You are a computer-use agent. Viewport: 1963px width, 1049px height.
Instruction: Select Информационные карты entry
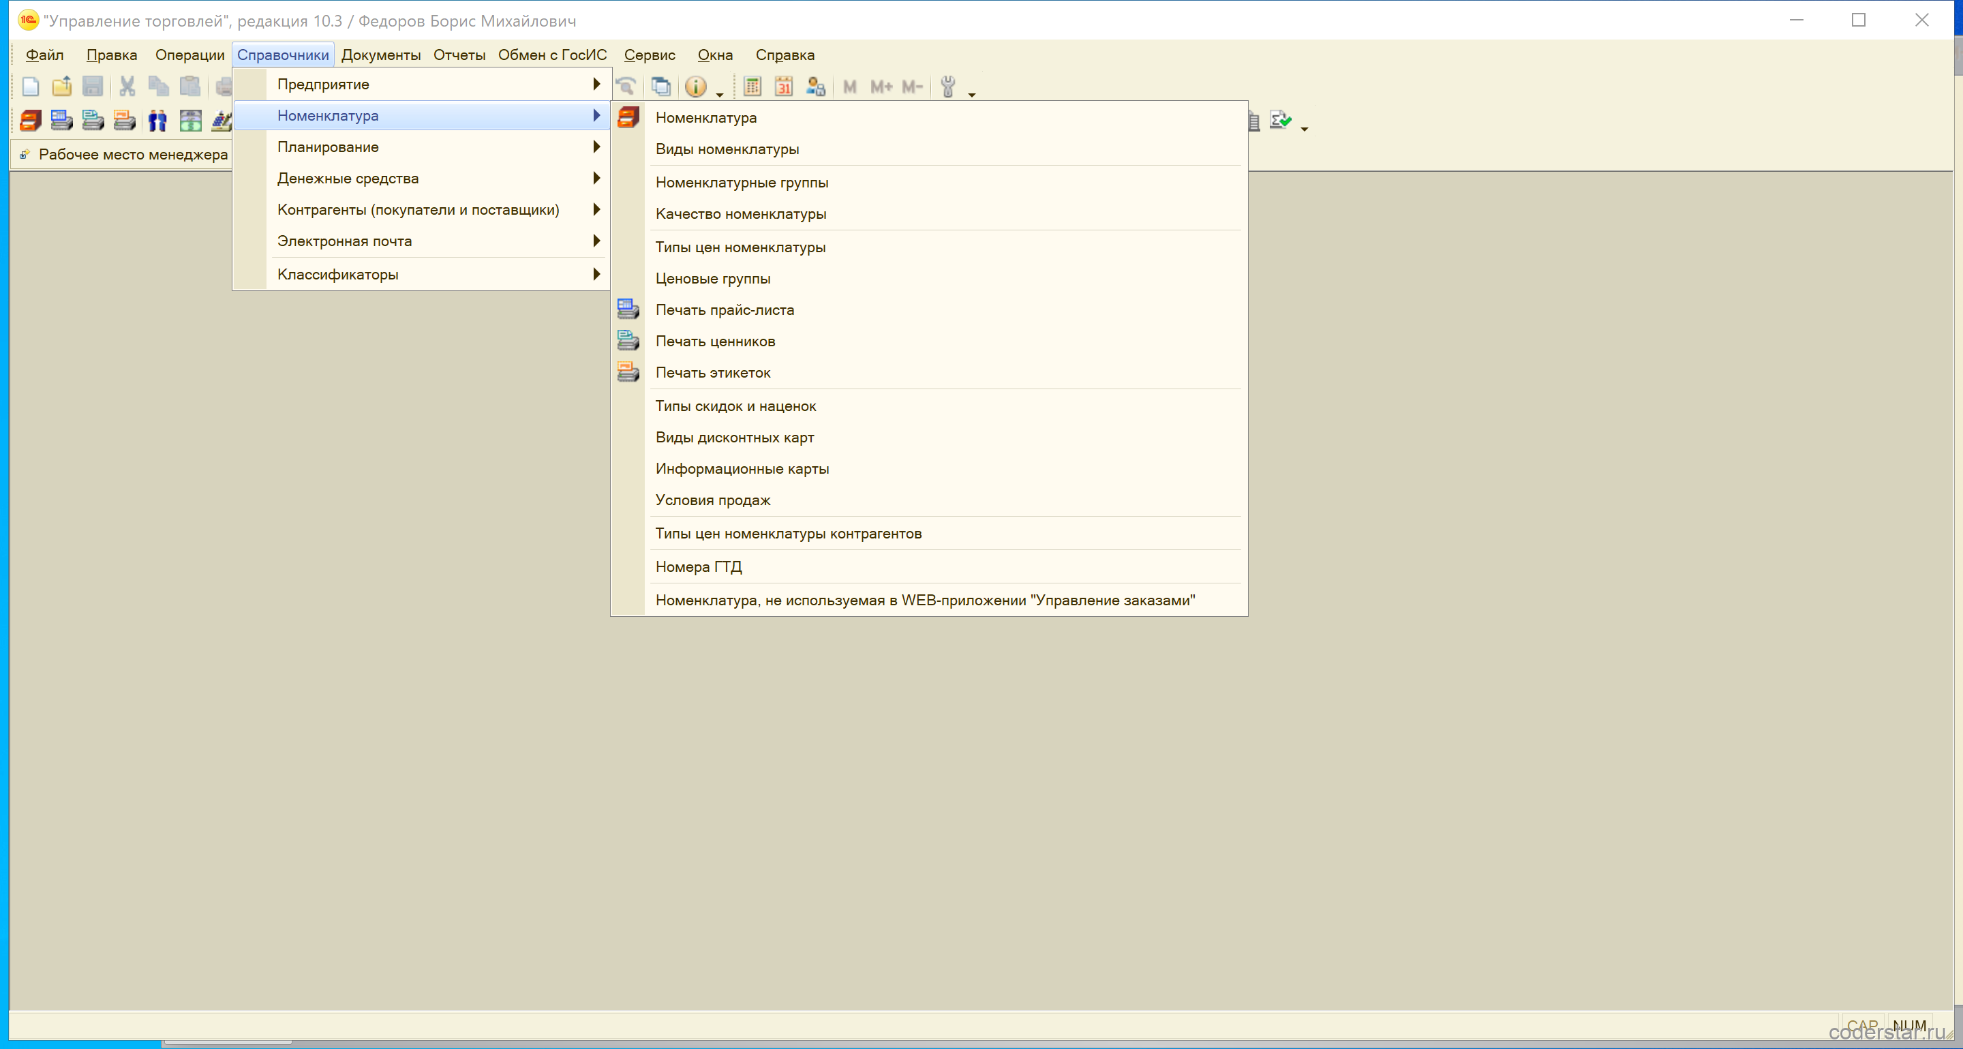tap(929, 468)
